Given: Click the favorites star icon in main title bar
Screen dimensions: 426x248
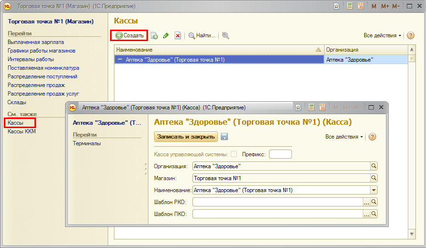Looking at the screenshot, I should pyautogui.click(x=336, y=6).
